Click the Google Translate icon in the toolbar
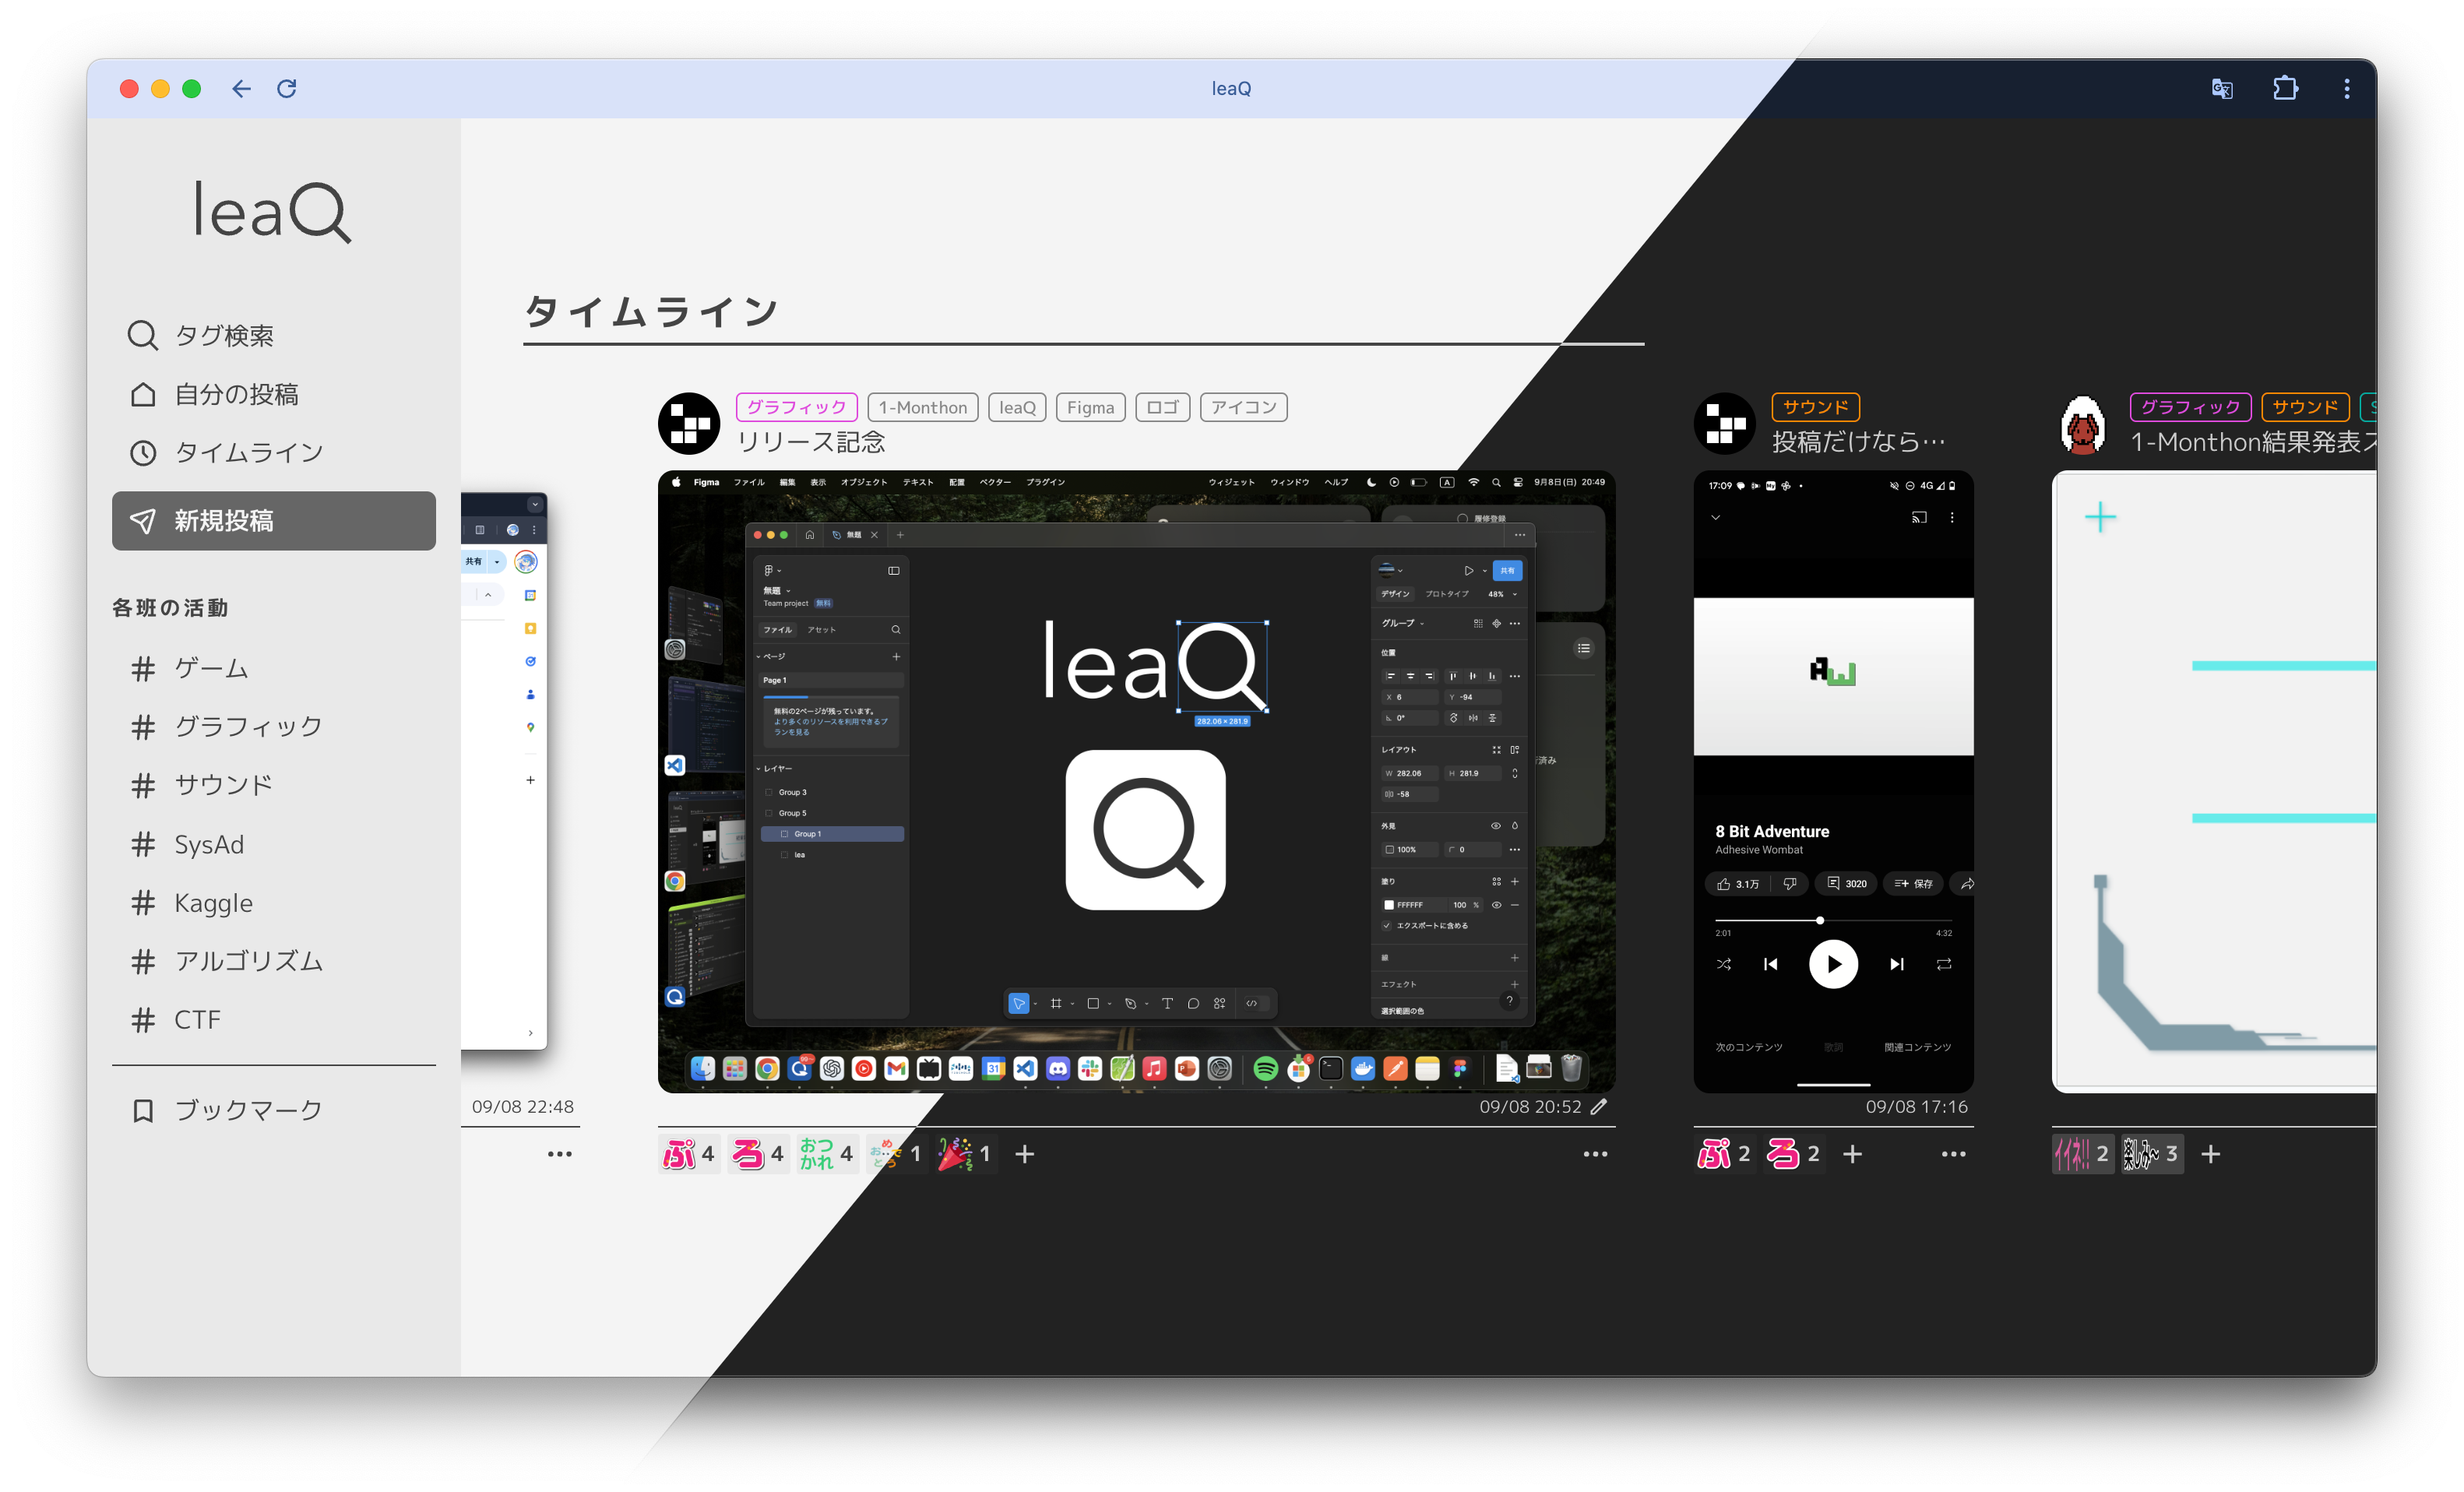 (x=2221, y=89)
